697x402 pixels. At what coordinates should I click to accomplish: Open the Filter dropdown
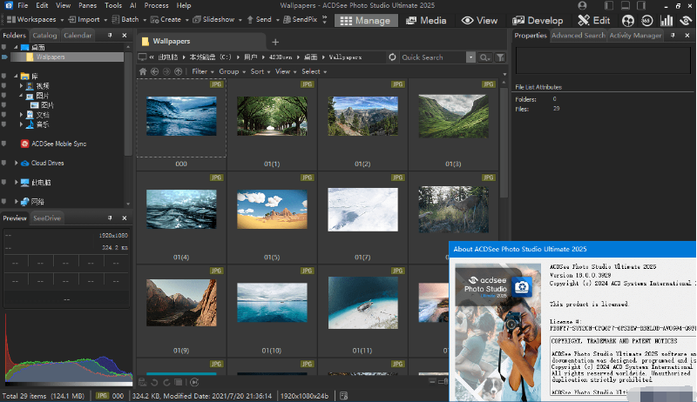pos(203,71)
